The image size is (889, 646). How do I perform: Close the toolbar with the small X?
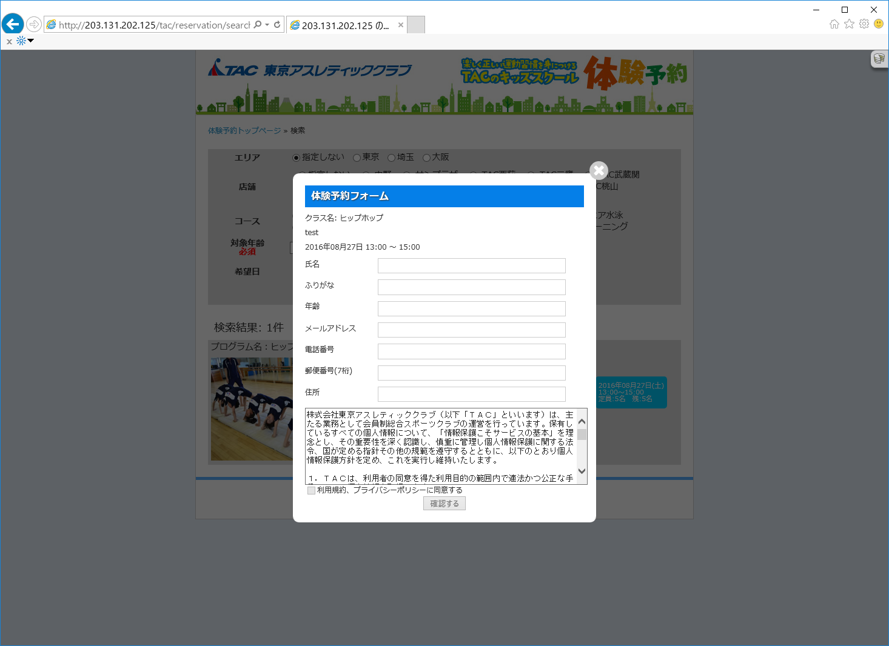[9, 42]
